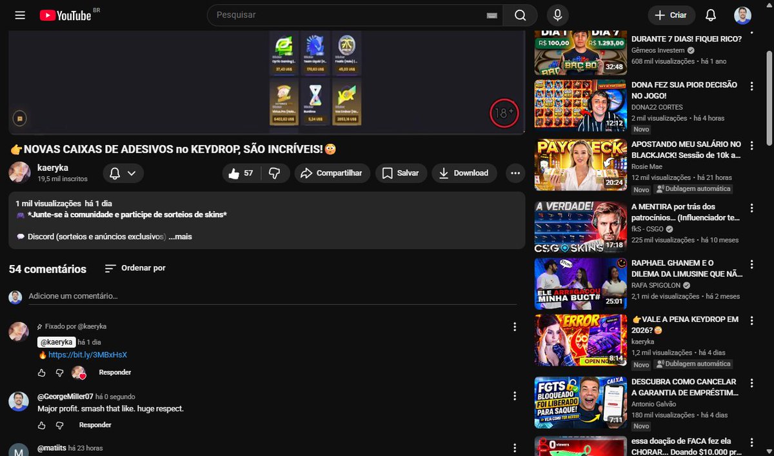Open the on-screen keyboard icon in search
Screen dimensions: 774x456
pos(491,15)
